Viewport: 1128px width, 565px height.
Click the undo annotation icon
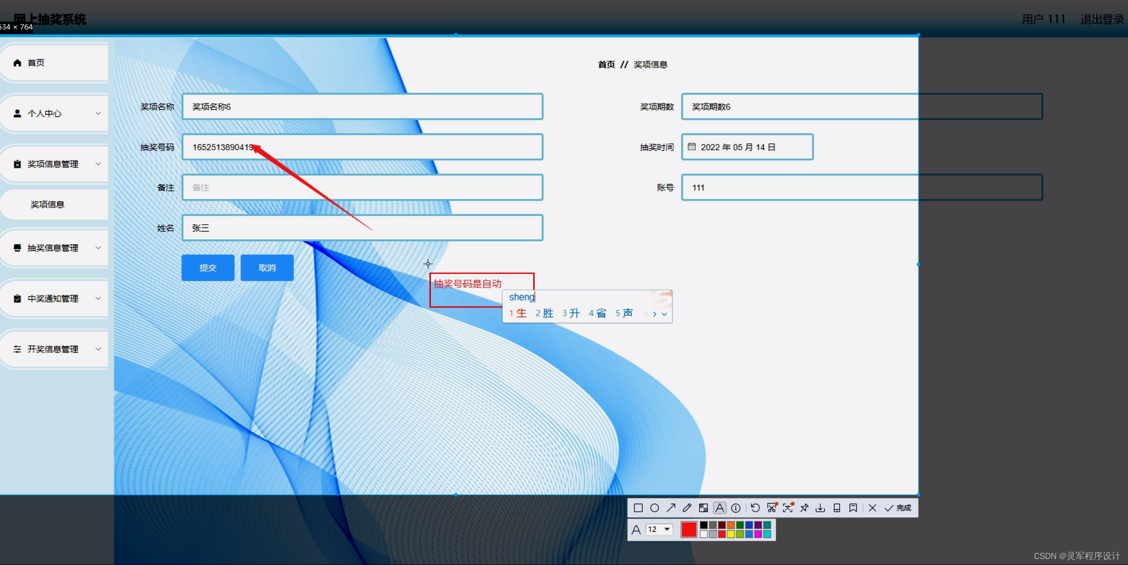coord(755,508)
